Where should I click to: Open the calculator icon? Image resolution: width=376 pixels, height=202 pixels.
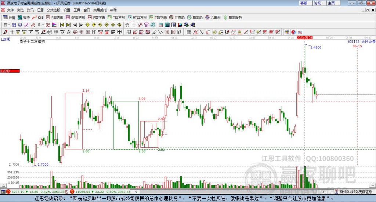click(x=167, y=25)
